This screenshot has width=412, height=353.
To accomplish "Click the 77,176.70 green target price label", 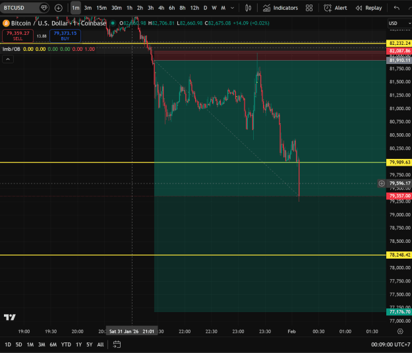I will [x=399, y=311].
